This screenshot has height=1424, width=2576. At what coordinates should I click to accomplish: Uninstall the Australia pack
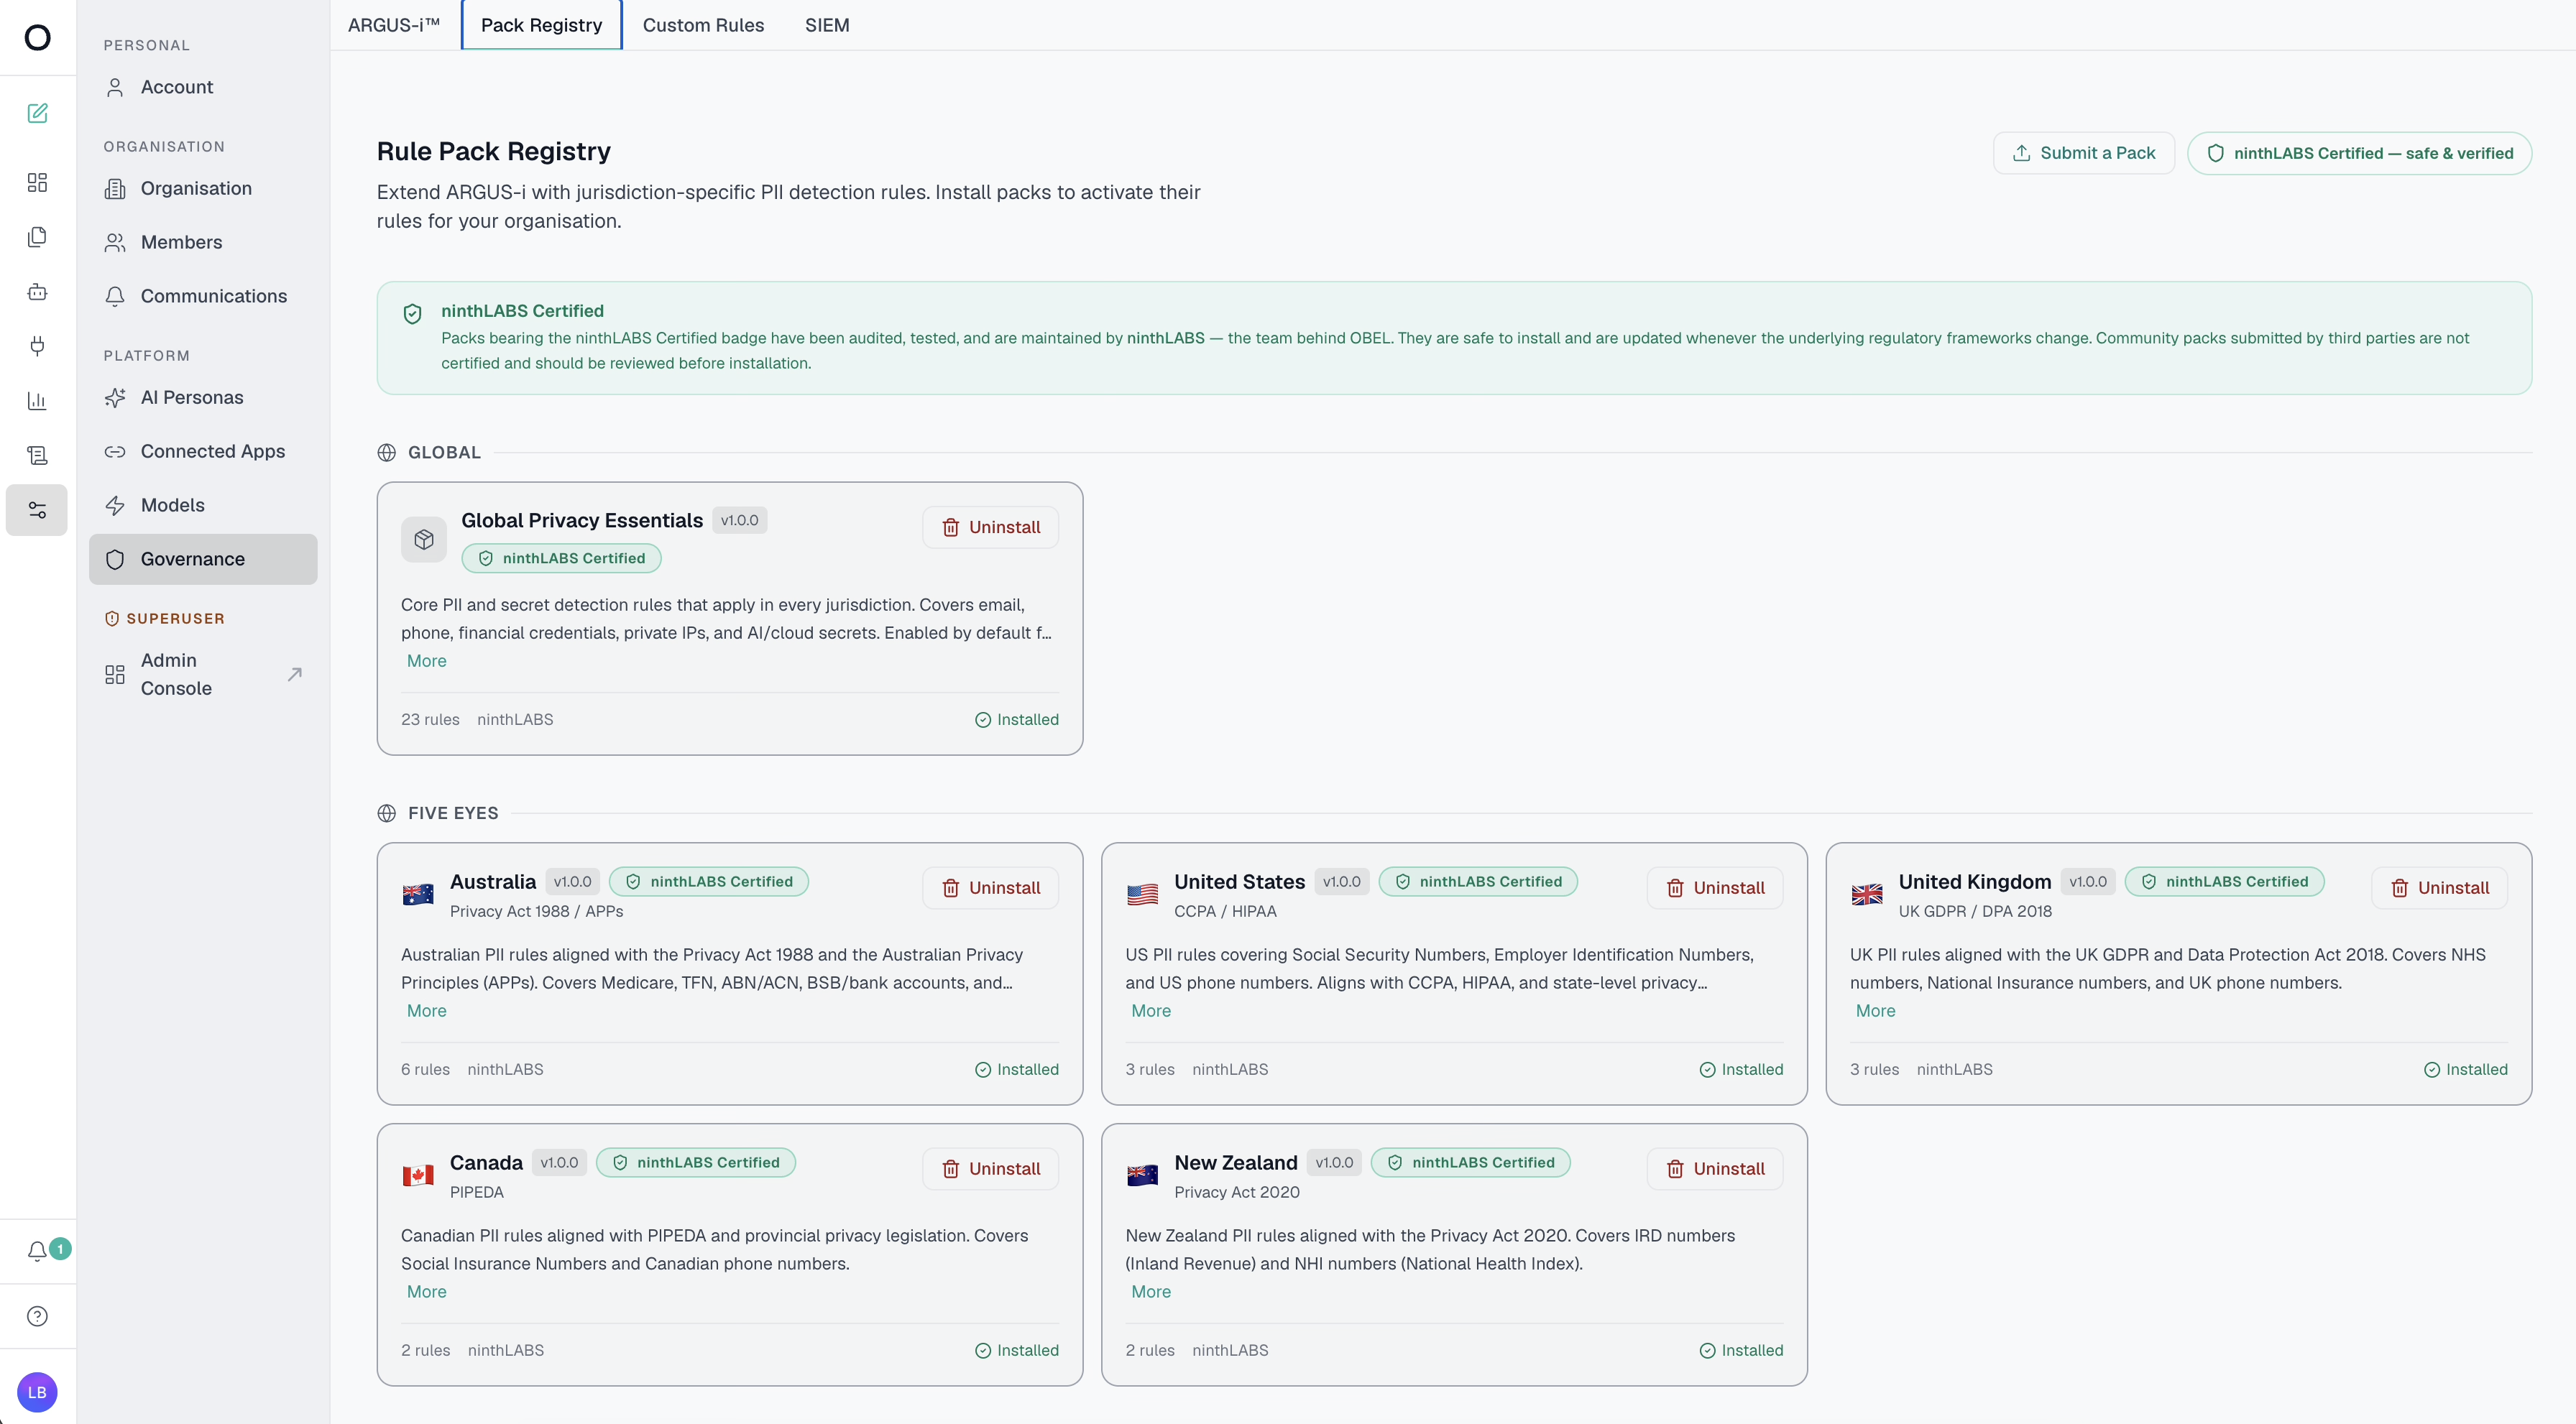click(990, 887)
